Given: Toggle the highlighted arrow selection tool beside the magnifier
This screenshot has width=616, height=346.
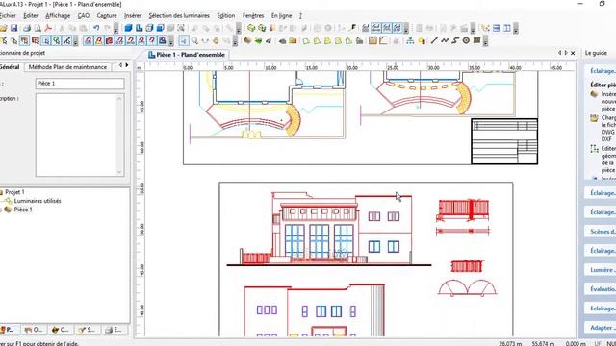Looking at the screenshot, I should coord(184,40).
